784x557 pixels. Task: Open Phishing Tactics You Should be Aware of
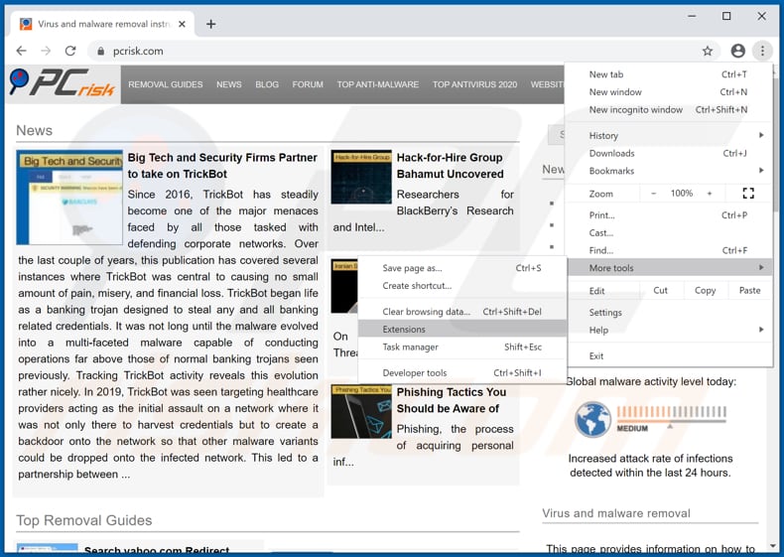coord(452,400)
